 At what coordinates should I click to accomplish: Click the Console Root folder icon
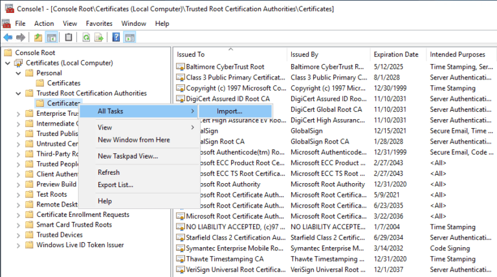pos(8,52)
